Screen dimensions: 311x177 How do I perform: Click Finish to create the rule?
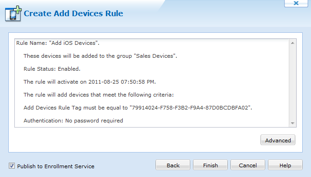click(x=210, y=165)
